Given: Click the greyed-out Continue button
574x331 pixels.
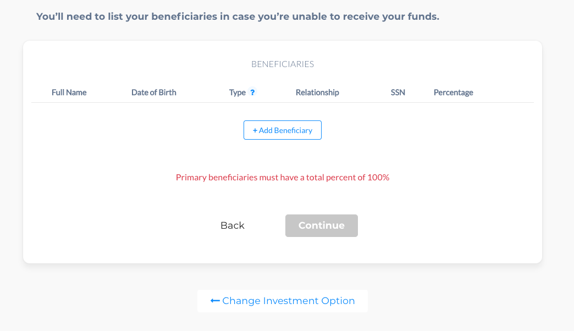Looking at the screenshot, I should (322, 225).
